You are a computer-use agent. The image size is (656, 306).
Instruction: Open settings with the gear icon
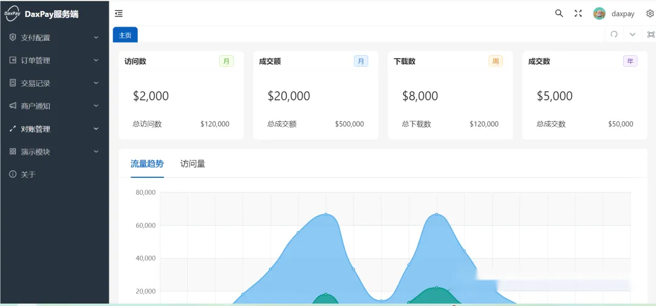[650, 13]
